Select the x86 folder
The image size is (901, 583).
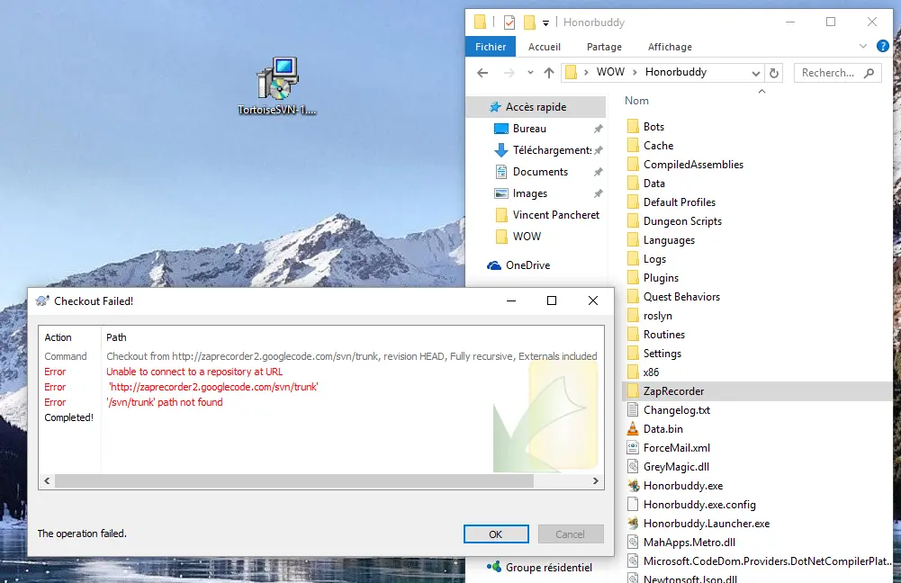[651, 372]
